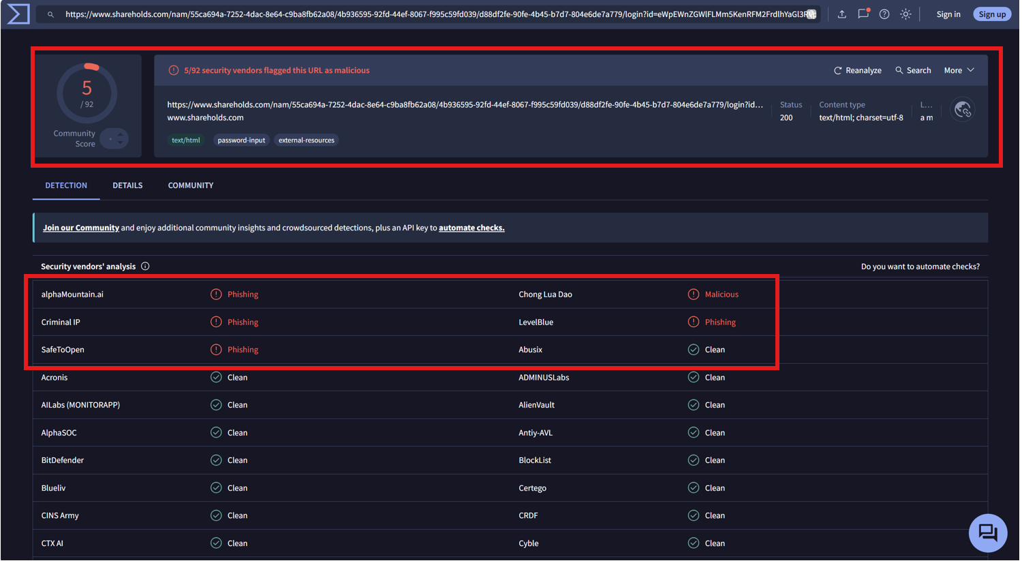Click the clean checkmark icon for AlienVault
Screen dimensions: 1022x561
click(x=694, y=405)
